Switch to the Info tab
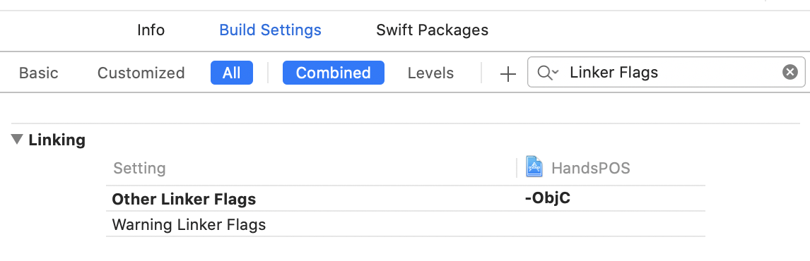The height and width of the screenshot is (261, 810). pyautogui.click(x=151, y=30)
